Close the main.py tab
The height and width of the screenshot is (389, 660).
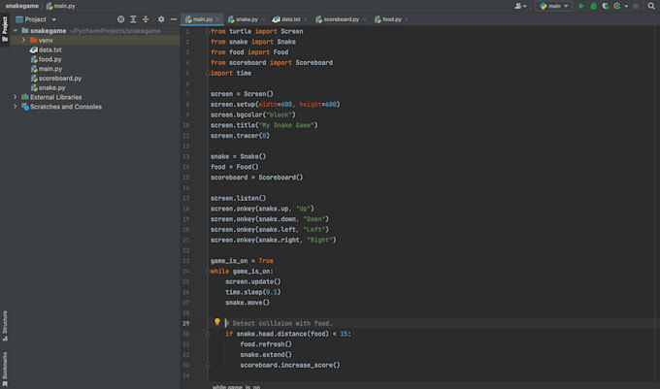(217, 19)
